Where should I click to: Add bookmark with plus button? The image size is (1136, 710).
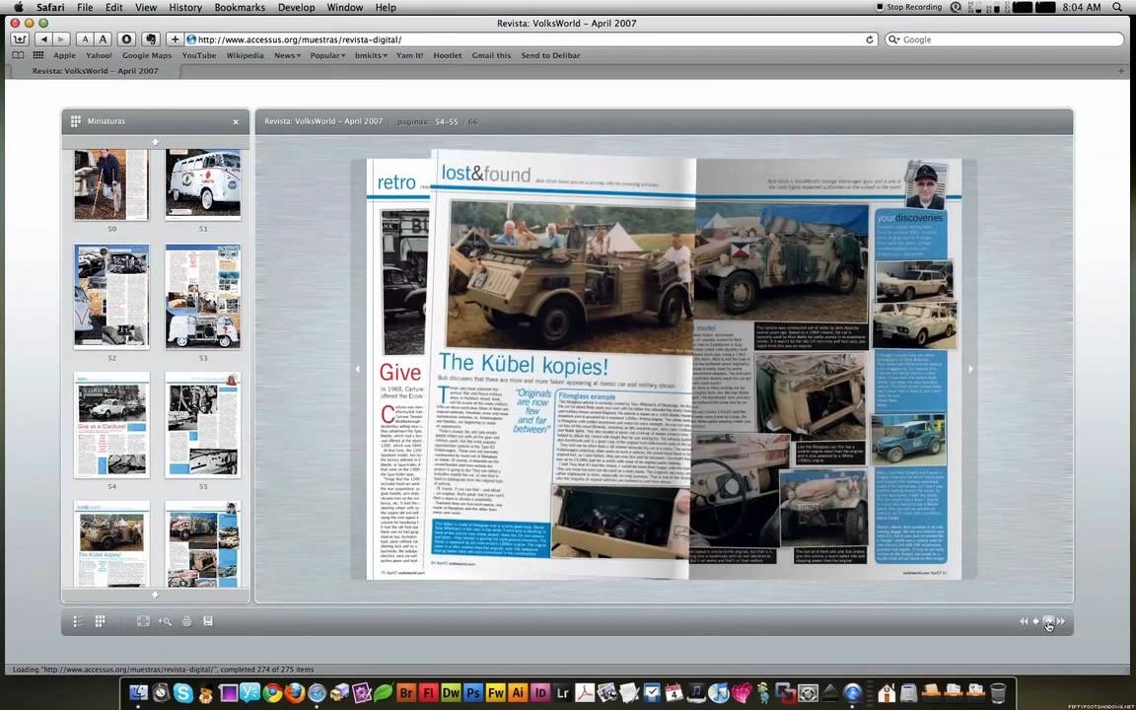pyautogui.click(x=175, y=39)
